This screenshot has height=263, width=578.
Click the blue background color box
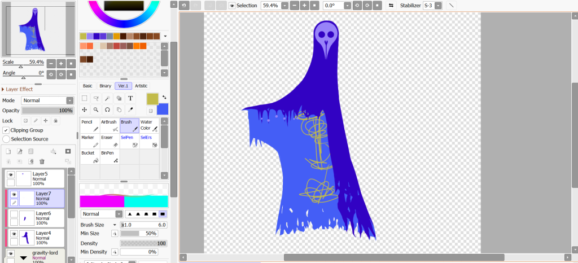[x=163, y=109]
